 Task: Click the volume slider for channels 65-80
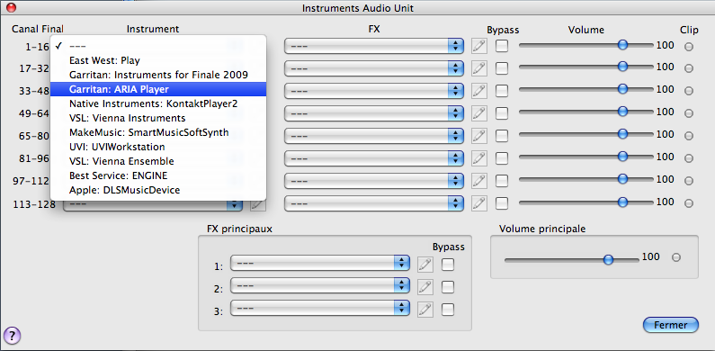click(586, 134)
